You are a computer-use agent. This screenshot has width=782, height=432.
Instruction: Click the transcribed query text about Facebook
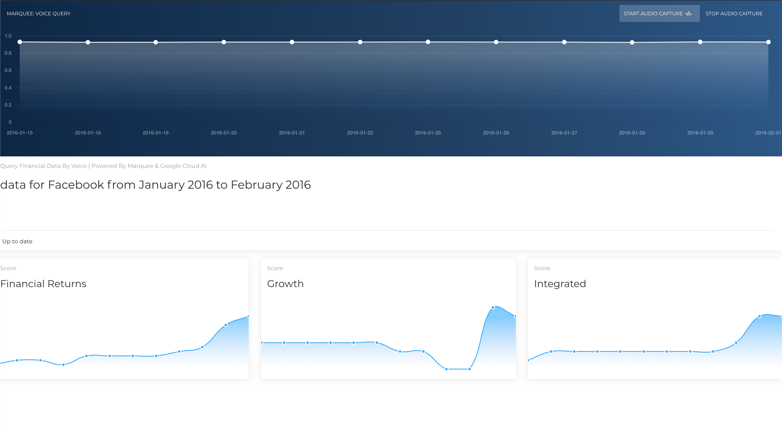tap(156, 185)
